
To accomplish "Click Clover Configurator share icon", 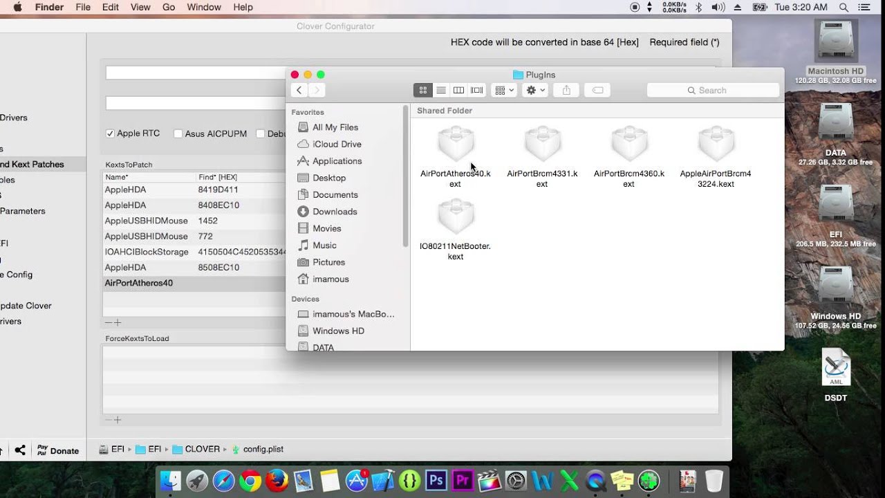I will 20,450.
